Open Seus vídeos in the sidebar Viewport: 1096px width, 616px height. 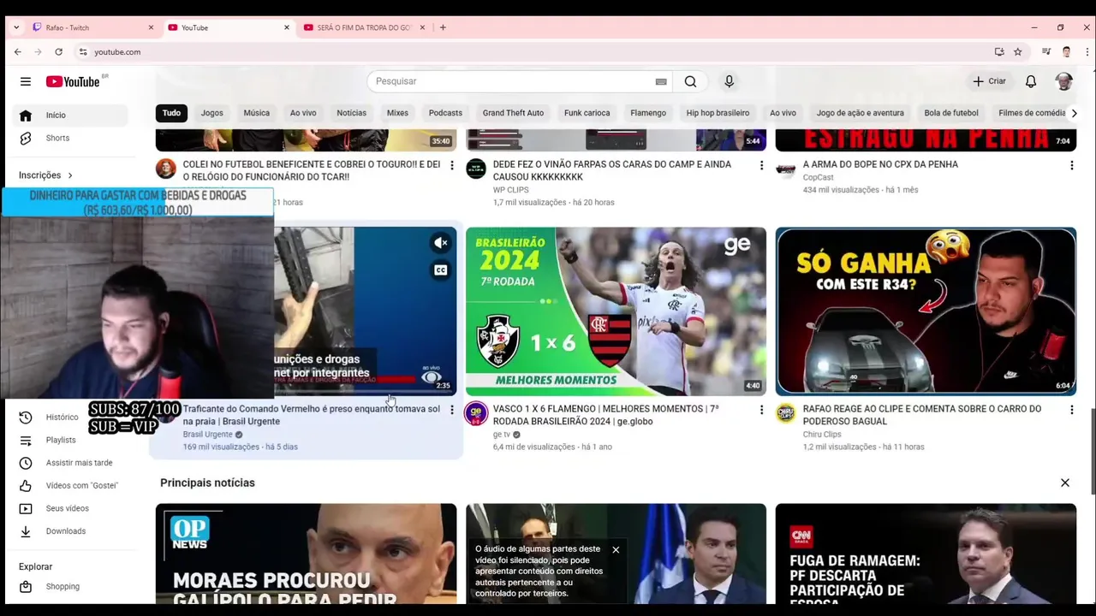pyautogui.click(x=68, y=508)
